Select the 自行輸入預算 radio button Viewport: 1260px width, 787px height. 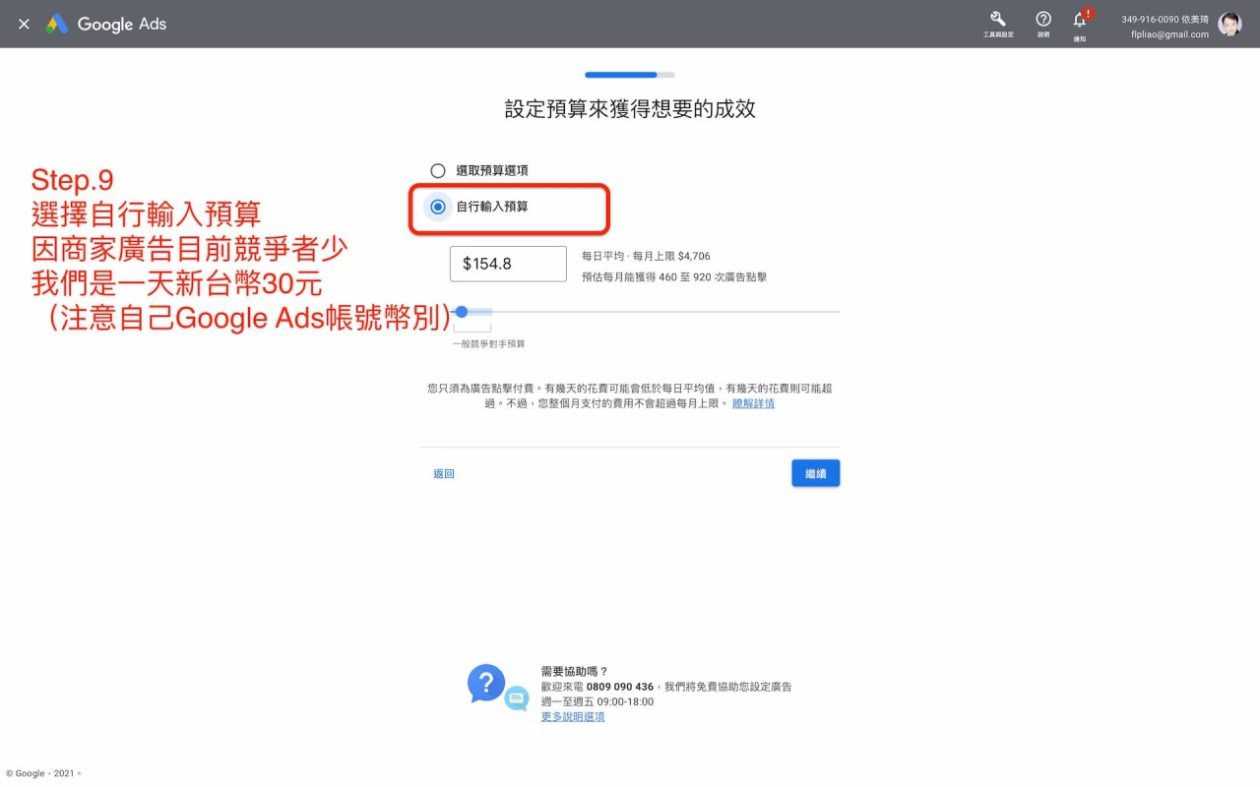click(438, 207)
